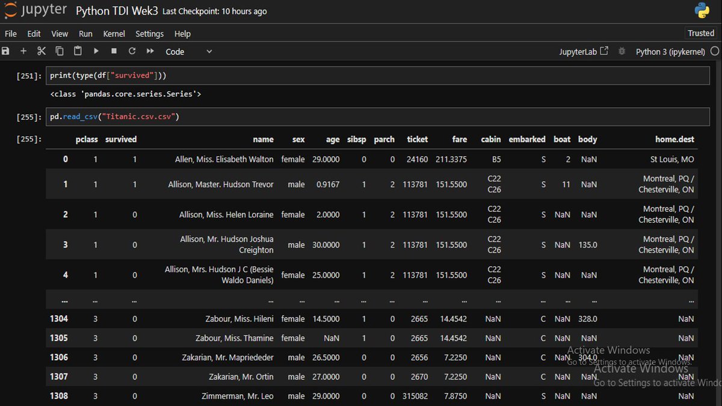Screen dimensions: 722x406
Task: Click the embarked column header
Action: tap(527, 139)
